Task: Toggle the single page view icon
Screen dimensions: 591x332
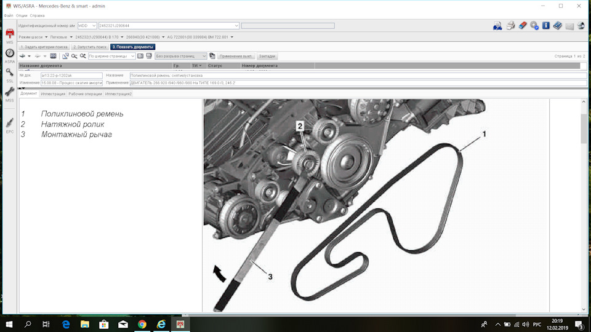Action: 140,56
